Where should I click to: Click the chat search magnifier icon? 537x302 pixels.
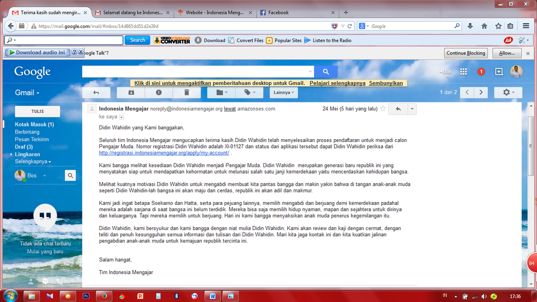coord(70,175)
